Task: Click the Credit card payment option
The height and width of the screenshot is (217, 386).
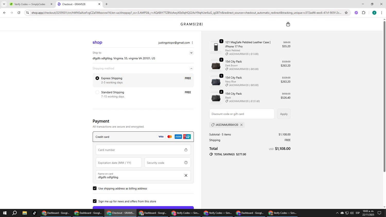Action: tap(143, 137)
